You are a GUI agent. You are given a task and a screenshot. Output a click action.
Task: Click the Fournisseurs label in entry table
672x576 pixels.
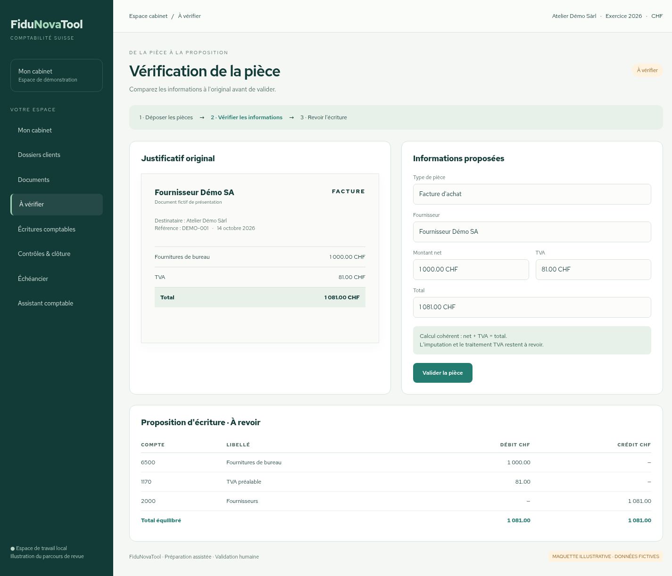pyautogui.click(x=242, y=501)
